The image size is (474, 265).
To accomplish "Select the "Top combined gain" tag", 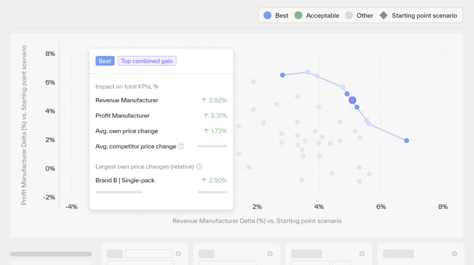I will click(x=147, y=61).
